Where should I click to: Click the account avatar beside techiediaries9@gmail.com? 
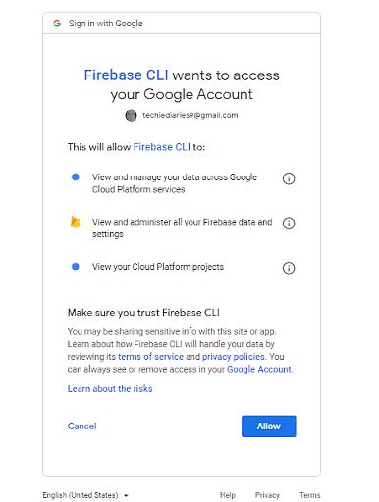click(x=131, y=115)
